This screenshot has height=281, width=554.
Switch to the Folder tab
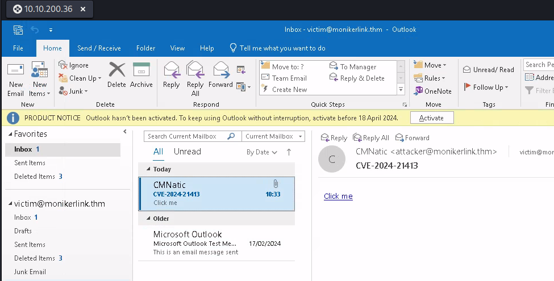coord(145,48)
